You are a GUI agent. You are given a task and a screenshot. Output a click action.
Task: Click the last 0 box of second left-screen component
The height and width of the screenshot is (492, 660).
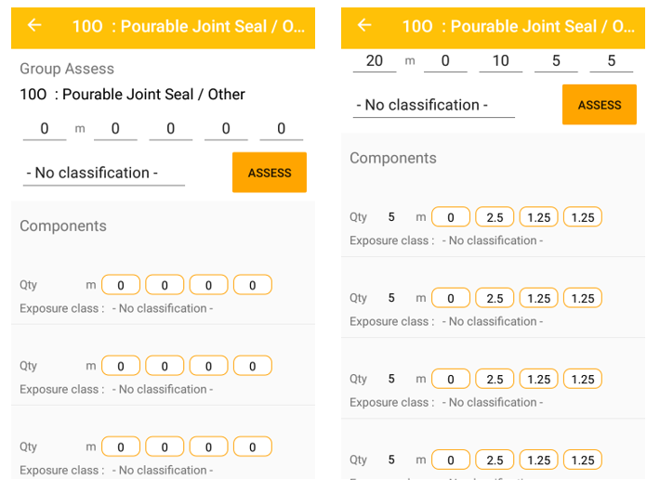[252, 366]
